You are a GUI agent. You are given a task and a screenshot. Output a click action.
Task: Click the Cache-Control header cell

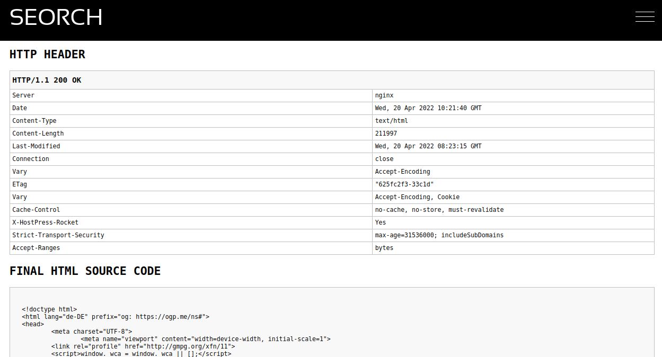pyautogui.click(x=191, y=210)
